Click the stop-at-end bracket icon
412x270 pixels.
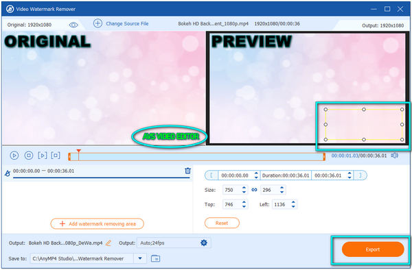[x=56, y=156]
